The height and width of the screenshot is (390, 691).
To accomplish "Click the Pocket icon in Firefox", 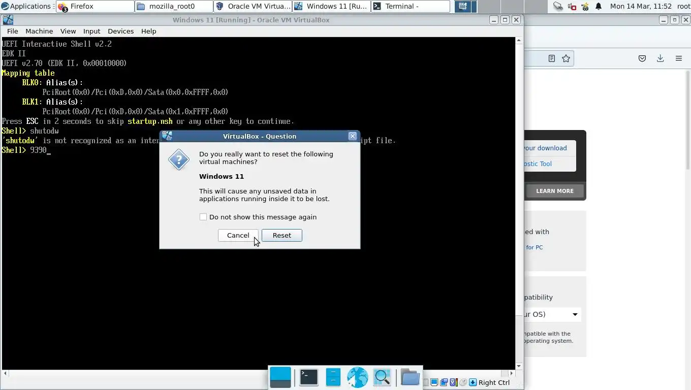I will point(642,58).
